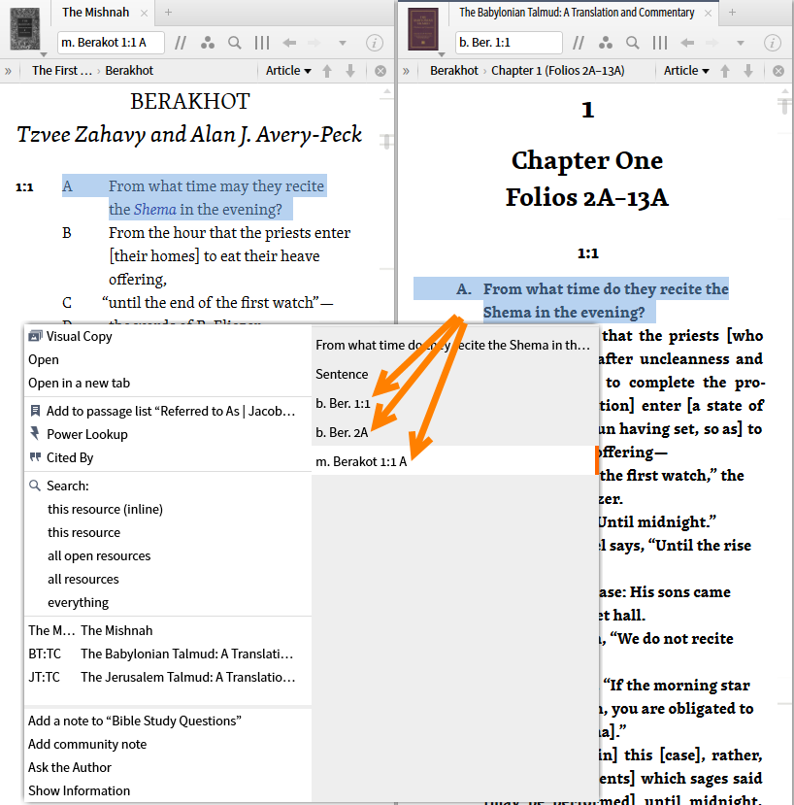The width and height of the screenshot is (794, 805).
Task: Open panel menu arrow under Mishnah cover
Action: 44,54
